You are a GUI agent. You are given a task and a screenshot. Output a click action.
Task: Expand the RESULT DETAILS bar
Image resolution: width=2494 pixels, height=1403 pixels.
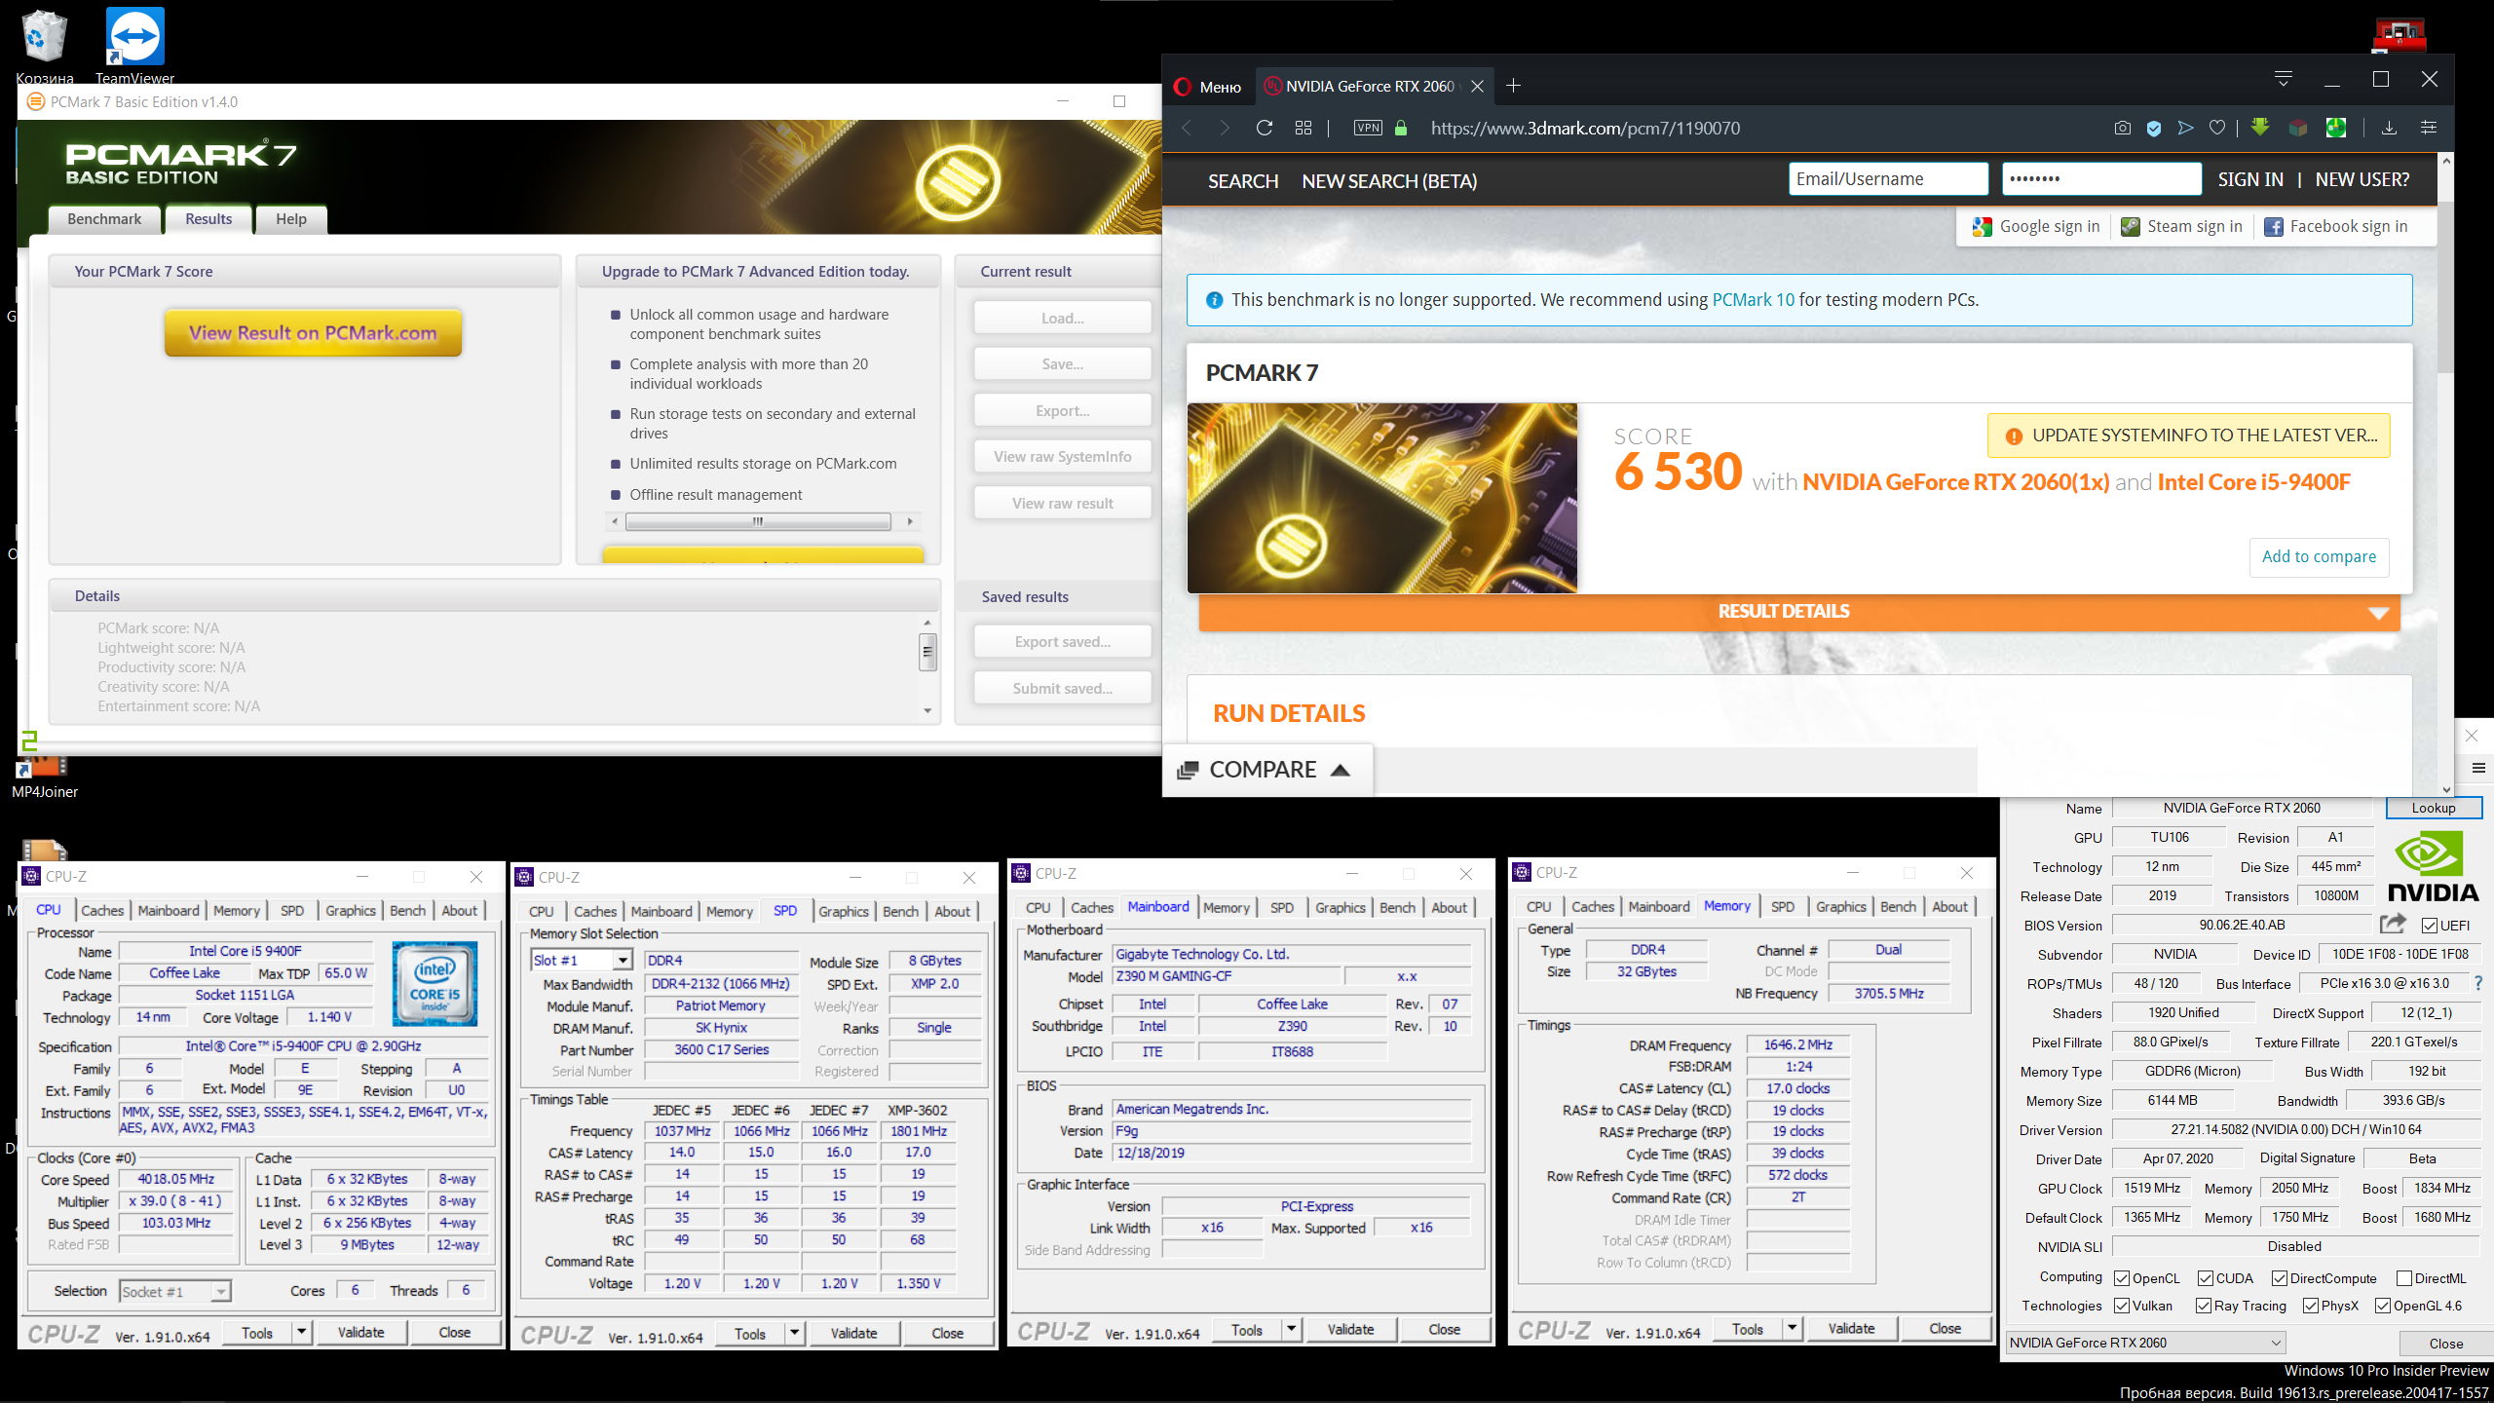coord(1799,612)
